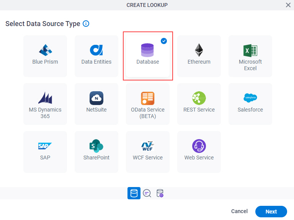Select the Web Service data source
The width and height of the screenshot is (294, 220).
(x=199, y=152)
